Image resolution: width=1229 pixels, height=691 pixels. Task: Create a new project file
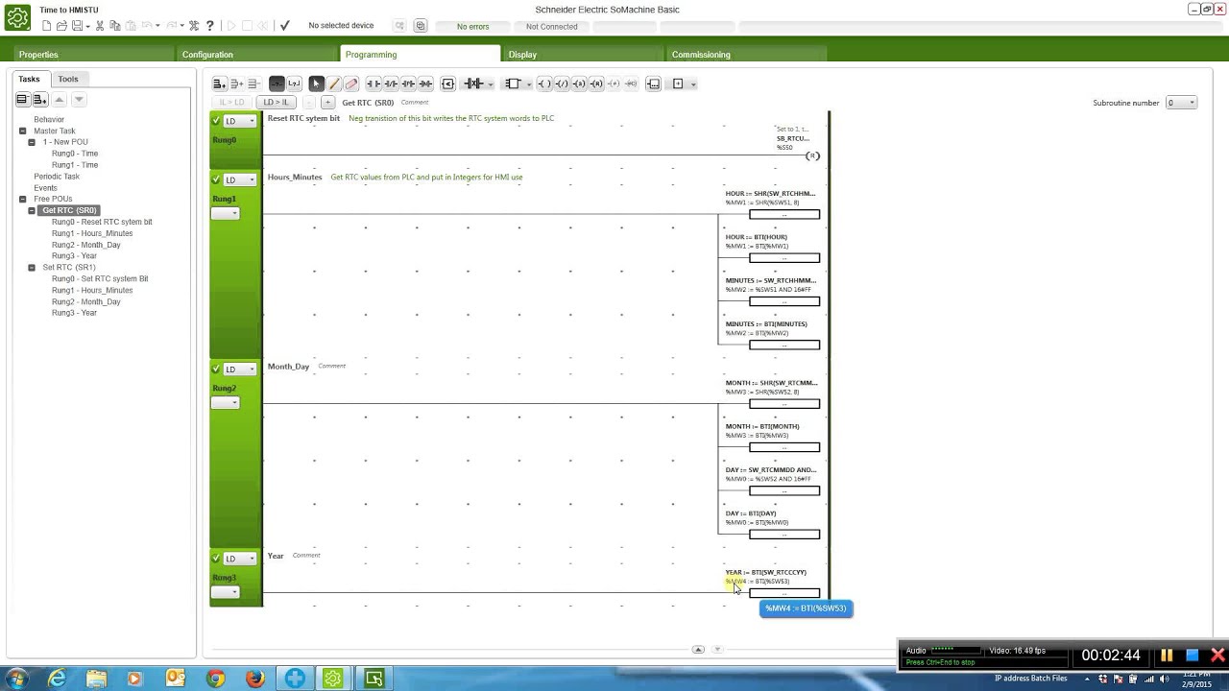pyautogui.click(x=46, y=26)
